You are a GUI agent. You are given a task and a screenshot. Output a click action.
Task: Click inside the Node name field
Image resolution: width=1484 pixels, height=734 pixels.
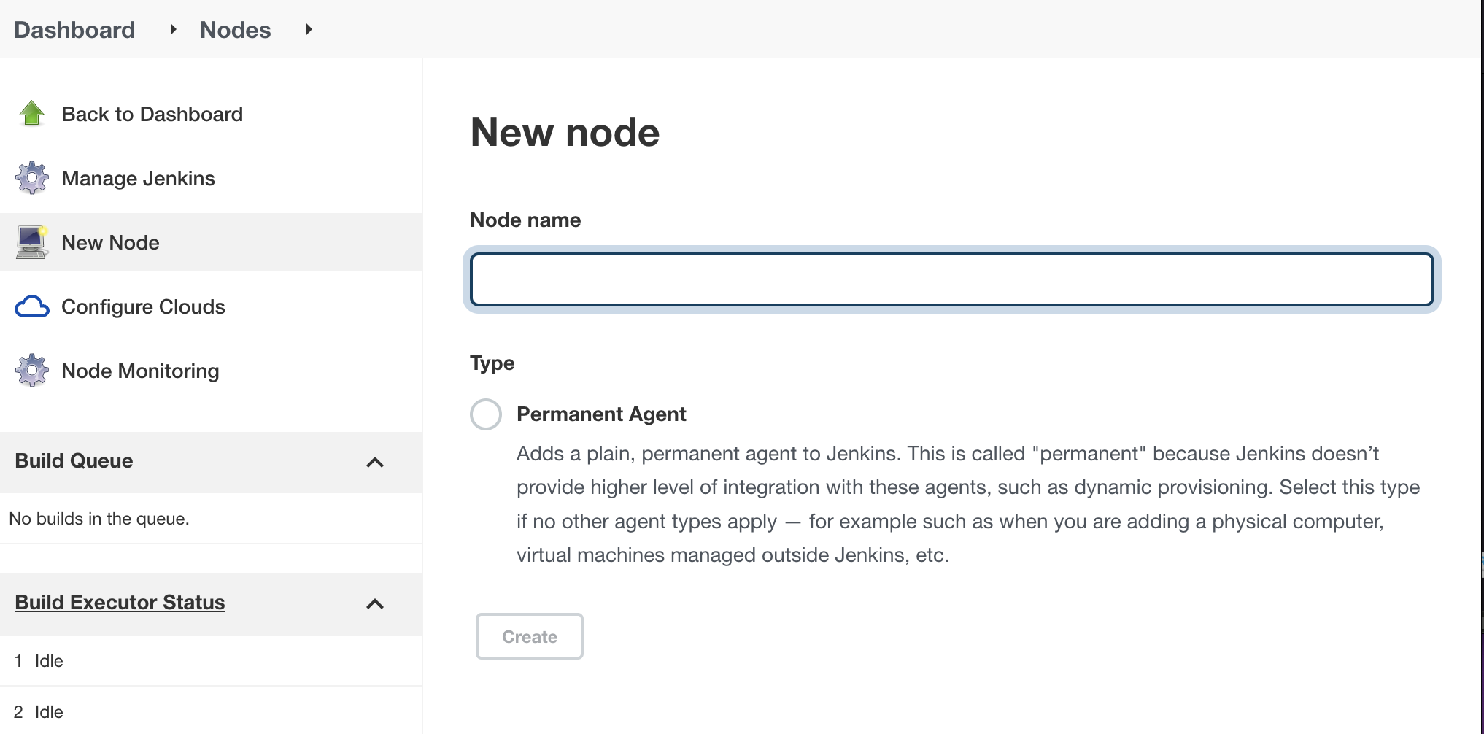[x=948, y=280]
